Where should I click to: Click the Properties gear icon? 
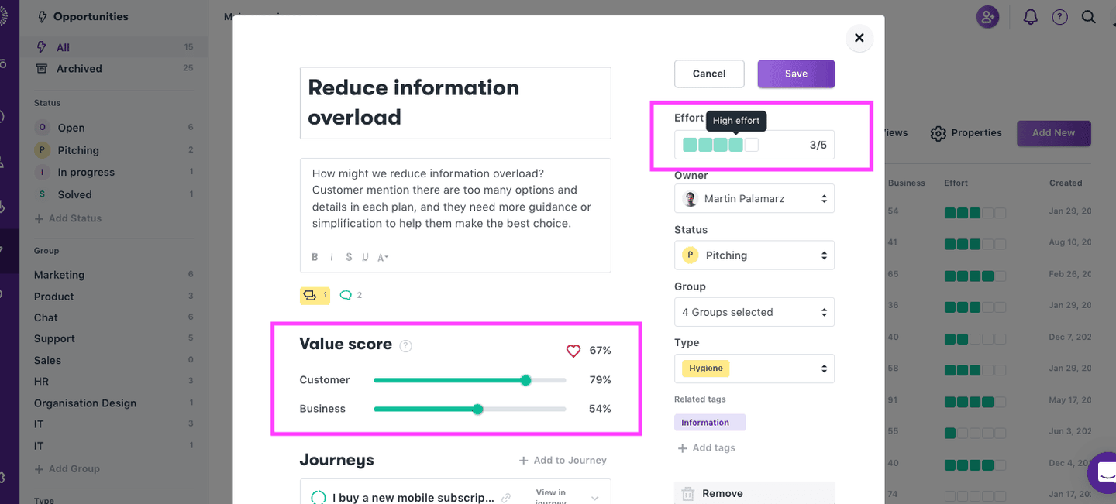point(938,133)
